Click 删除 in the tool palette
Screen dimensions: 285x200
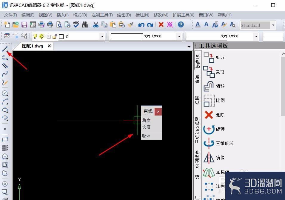(x=214, y=115)
